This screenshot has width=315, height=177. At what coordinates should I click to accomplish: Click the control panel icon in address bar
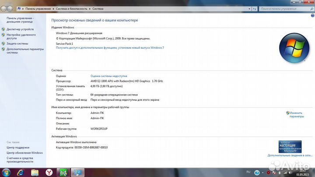click(x=19, y=9)
